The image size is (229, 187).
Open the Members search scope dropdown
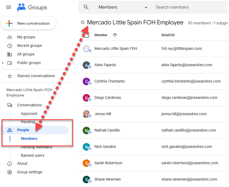point(123,7)
